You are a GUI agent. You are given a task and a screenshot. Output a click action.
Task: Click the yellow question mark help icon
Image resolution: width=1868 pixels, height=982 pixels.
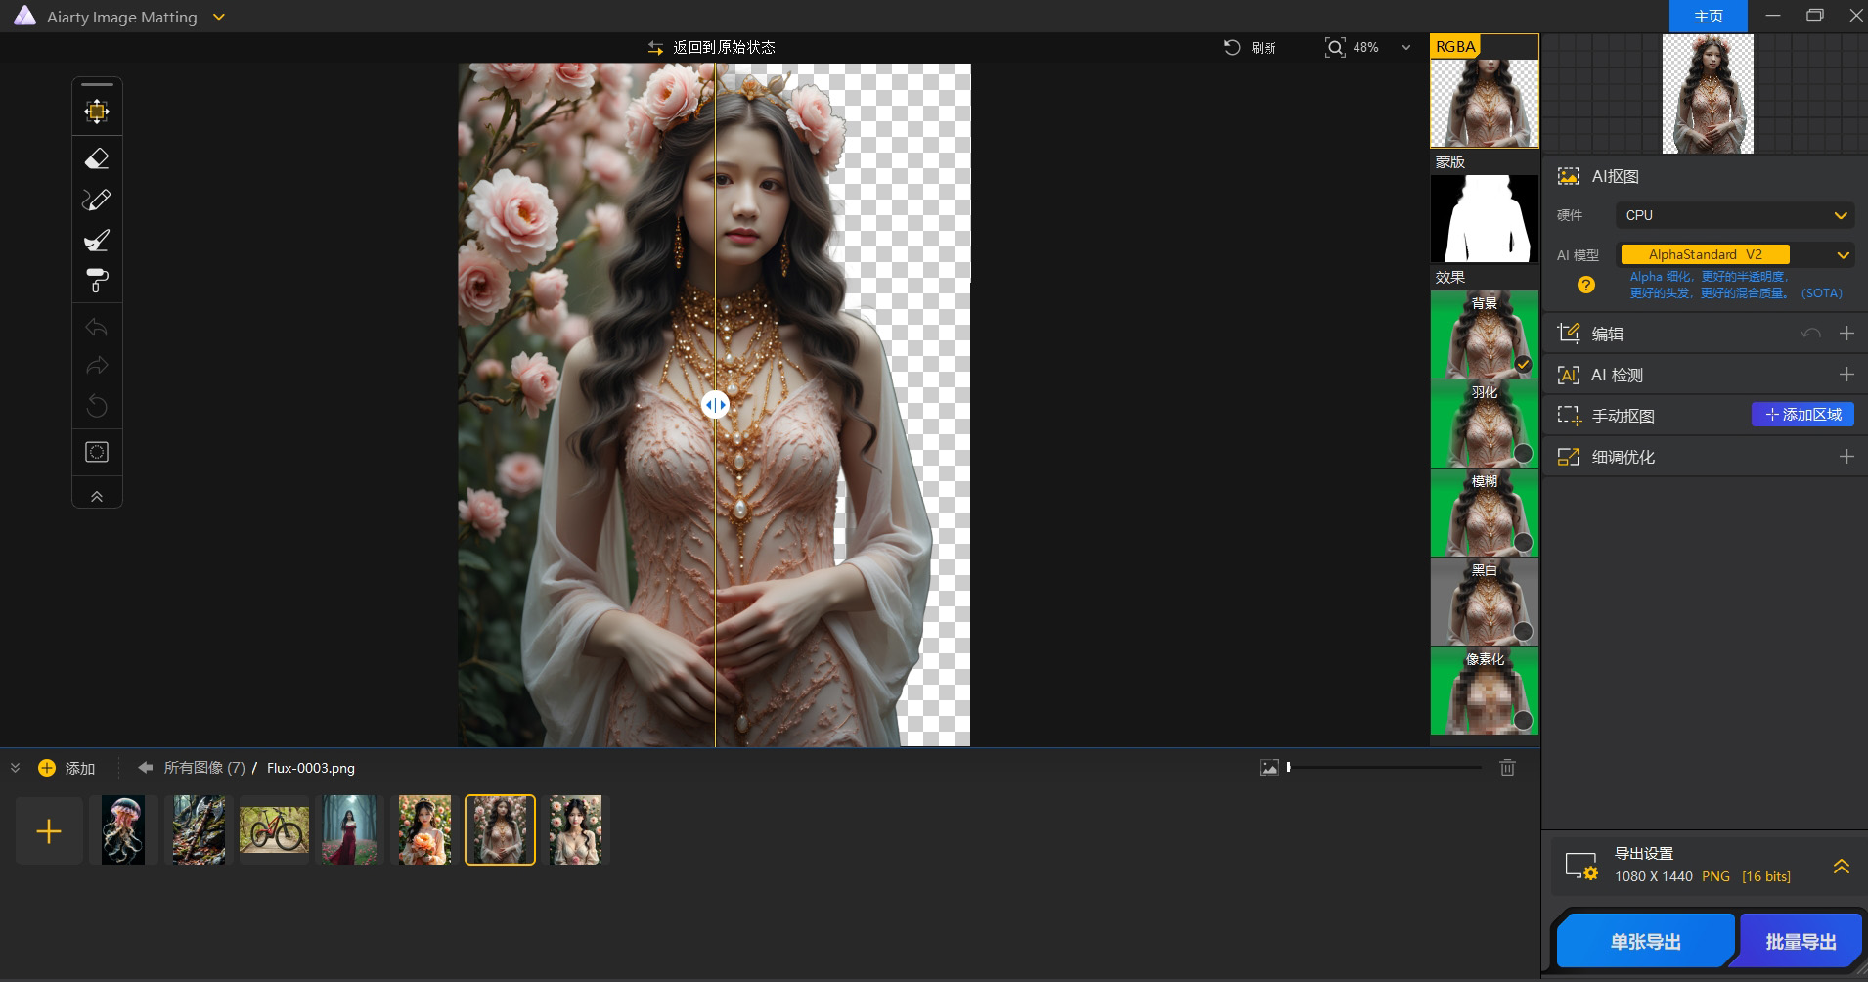click(x=1586, y=285)
